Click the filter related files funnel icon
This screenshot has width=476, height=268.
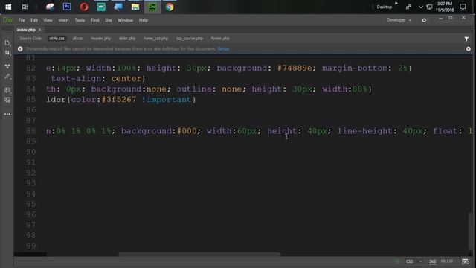(466, 39)
